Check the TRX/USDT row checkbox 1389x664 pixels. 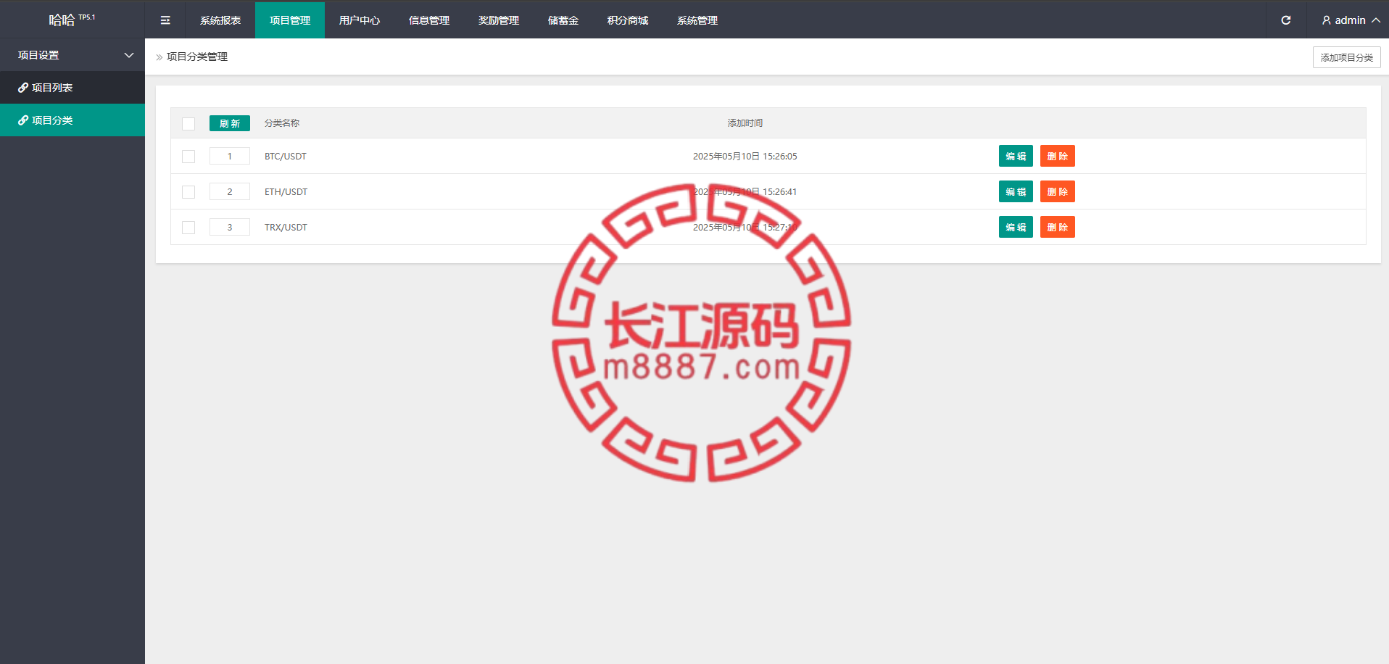pos(188,228)
